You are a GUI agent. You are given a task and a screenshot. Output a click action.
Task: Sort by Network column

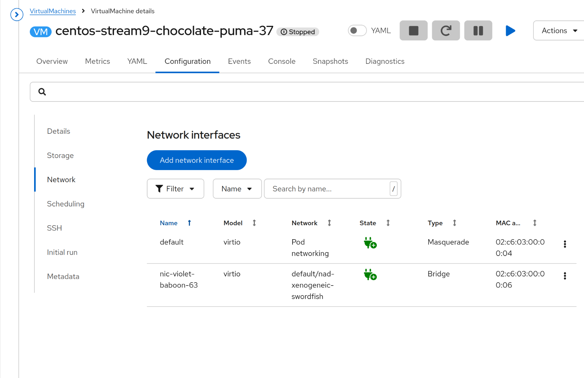(x=329, y=223)
